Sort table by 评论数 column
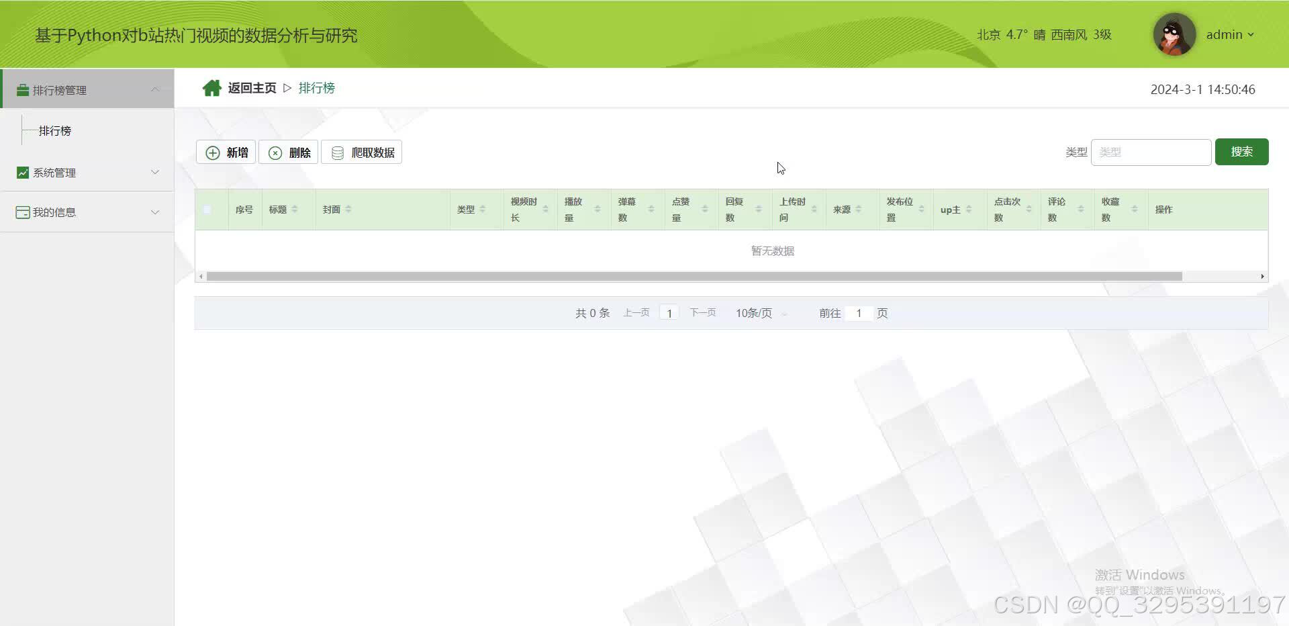1289x626 pixels. 1081,210
